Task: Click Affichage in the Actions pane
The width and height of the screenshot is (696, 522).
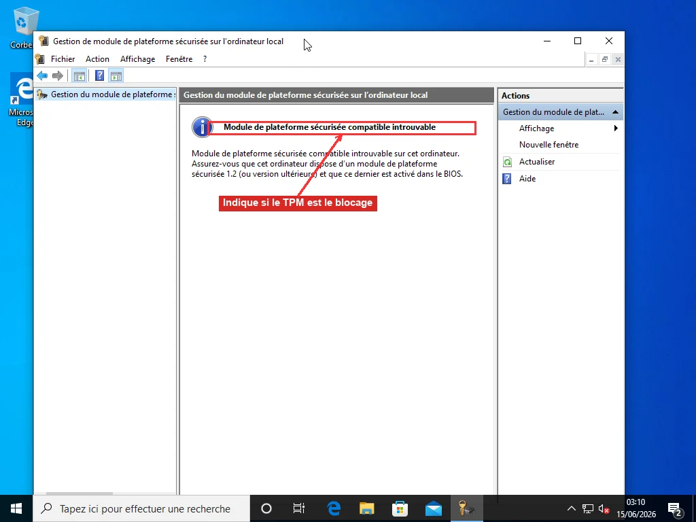Action: tap(537, 128)
